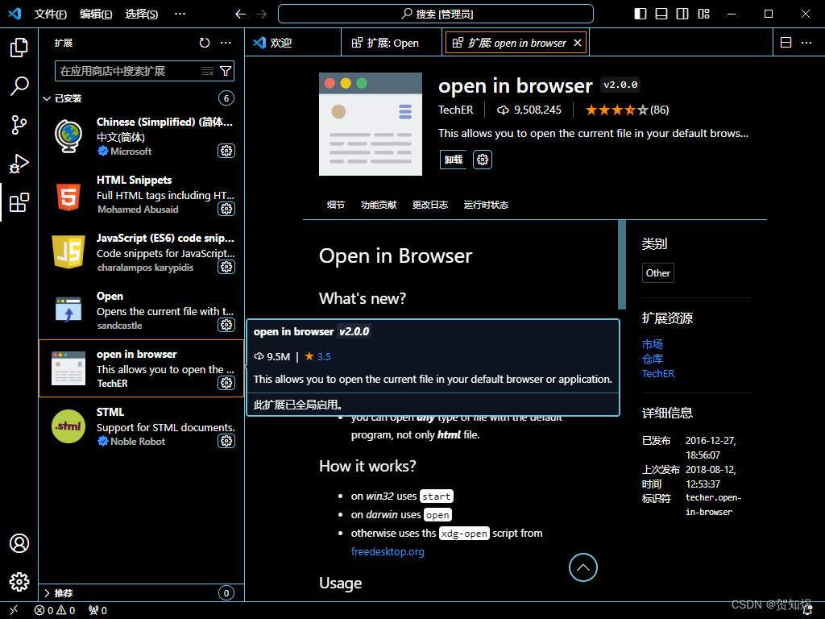The height and width of the screenshot is (619, 825).
Task: Open the 选择(S) menu
Action: tap(142, 15)
